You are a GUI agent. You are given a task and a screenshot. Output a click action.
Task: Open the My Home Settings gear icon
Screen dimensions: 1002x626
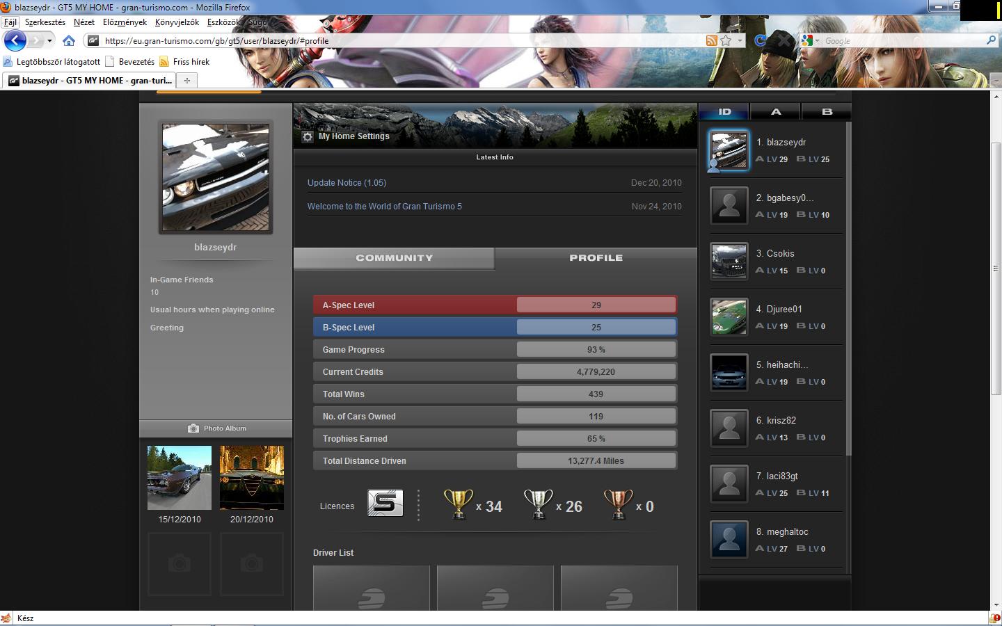(x=307, y=136)
